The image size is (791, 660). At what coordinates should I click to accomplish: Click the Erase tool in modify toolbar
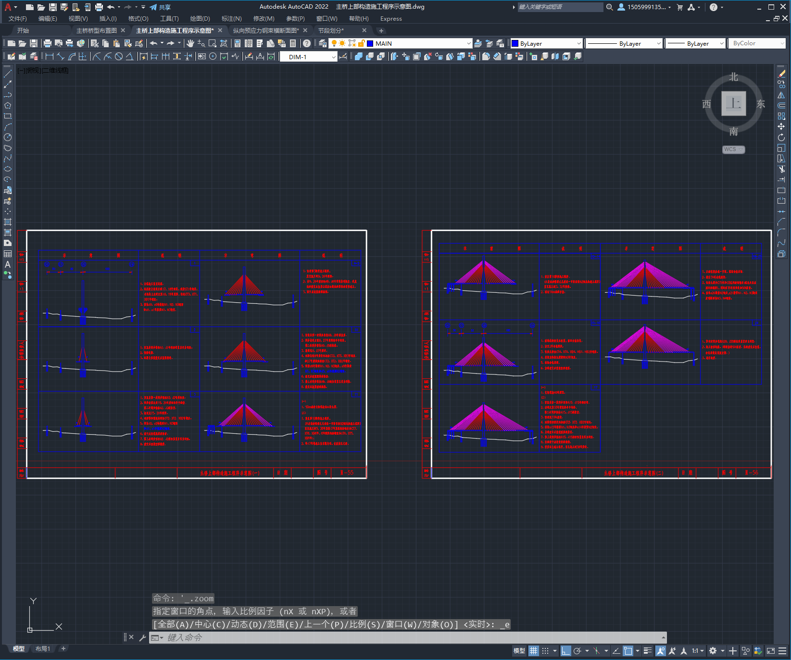pos(781,74)
